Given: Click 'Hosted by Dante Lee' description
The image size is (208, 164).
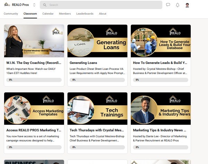Looking at the screenshot, I should (x=160, y=138).
